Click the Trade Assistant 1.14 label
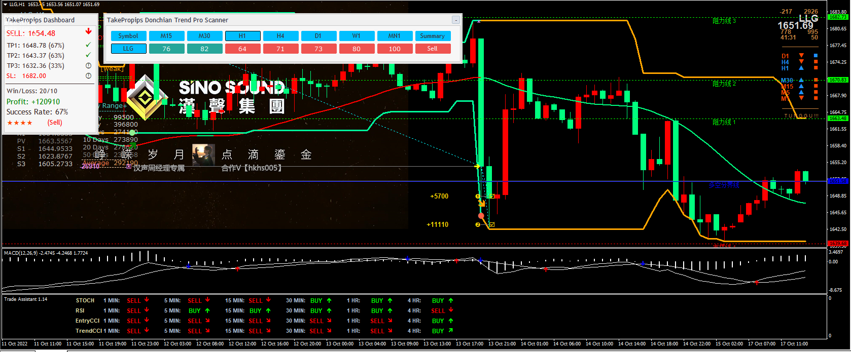 click(x=25, y=299)
